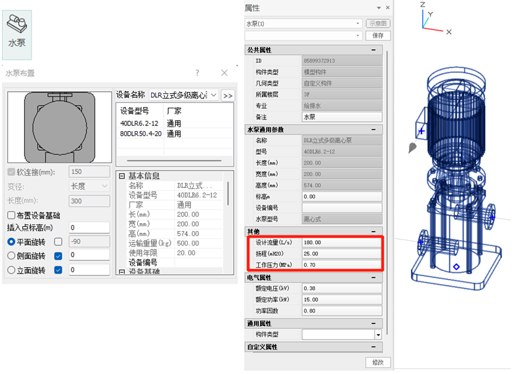
Task: Click the >> expand button
Action: click(228, 96)
